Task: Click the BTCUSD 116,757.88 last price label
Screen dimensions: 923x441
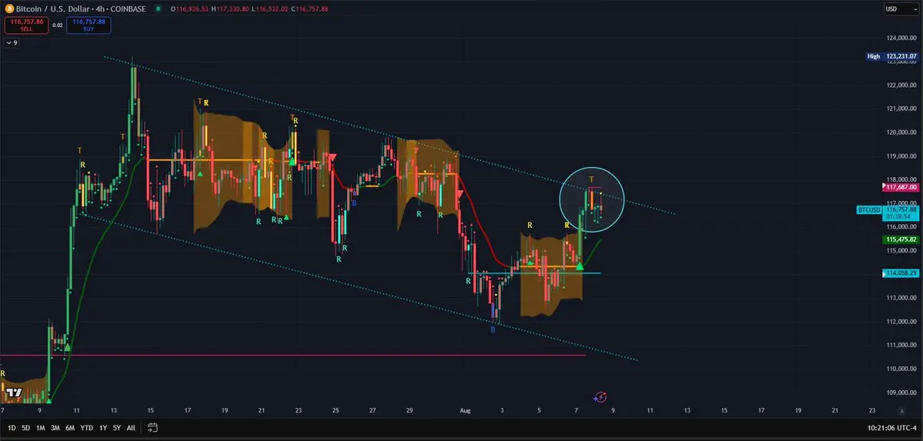Action: click(888, 212)
